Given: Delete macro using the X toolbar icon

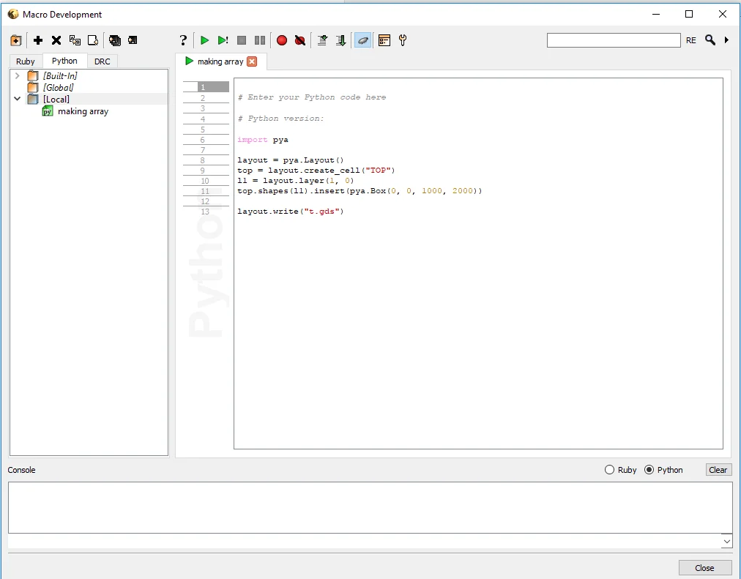Looking at the screenshot, I should (x=56, y=40).
